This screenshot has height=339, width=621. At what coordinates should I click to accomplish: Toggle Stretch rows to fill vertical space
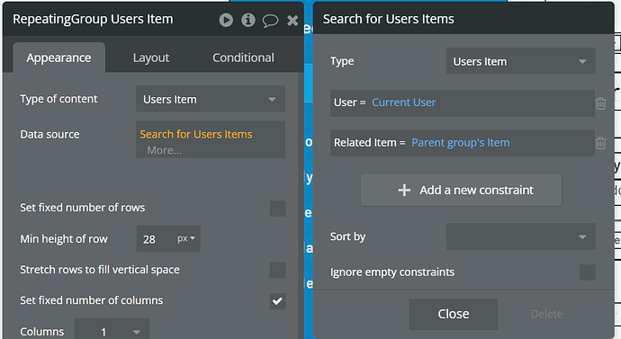coord(277,270)
